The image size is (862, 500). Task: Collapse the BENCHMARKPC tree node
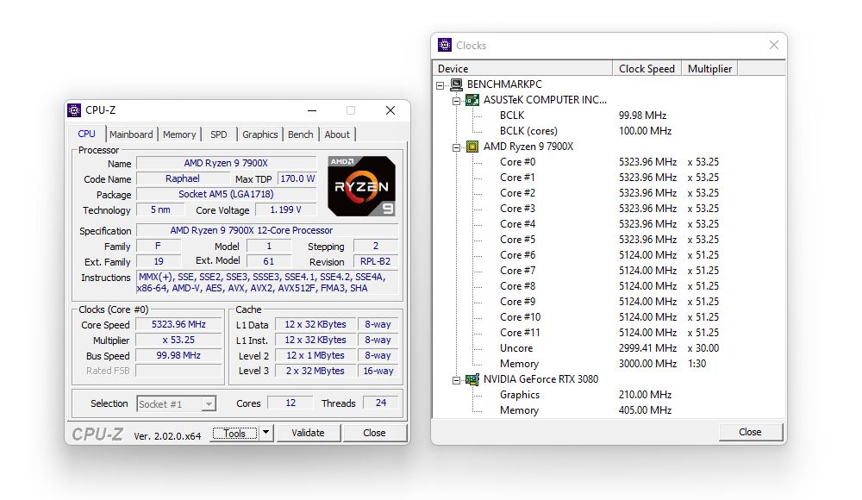click(440, 85)
